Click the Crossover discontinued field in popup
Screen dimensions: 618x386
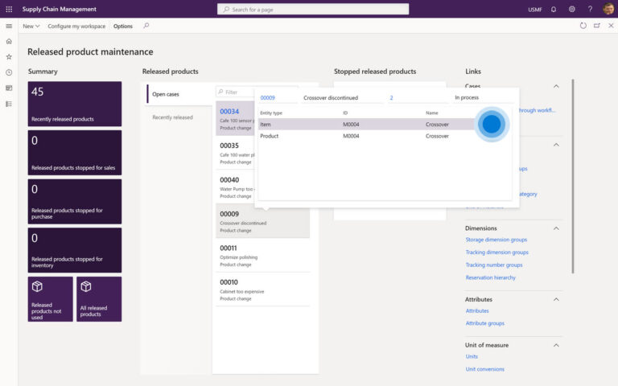pos(341,97)
